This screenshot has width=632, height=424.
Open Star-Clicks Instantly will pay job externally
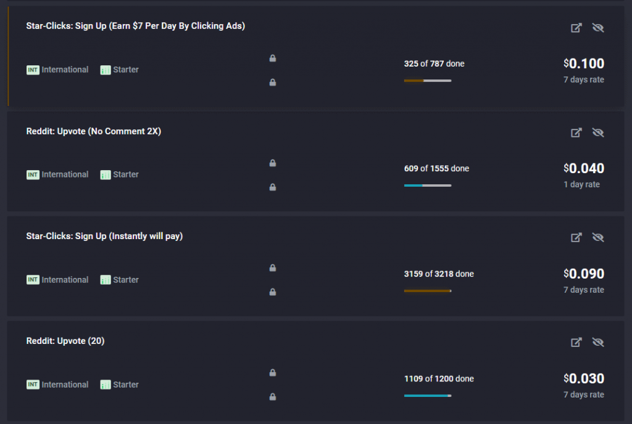pyautogui.click(x=576, y=237)
